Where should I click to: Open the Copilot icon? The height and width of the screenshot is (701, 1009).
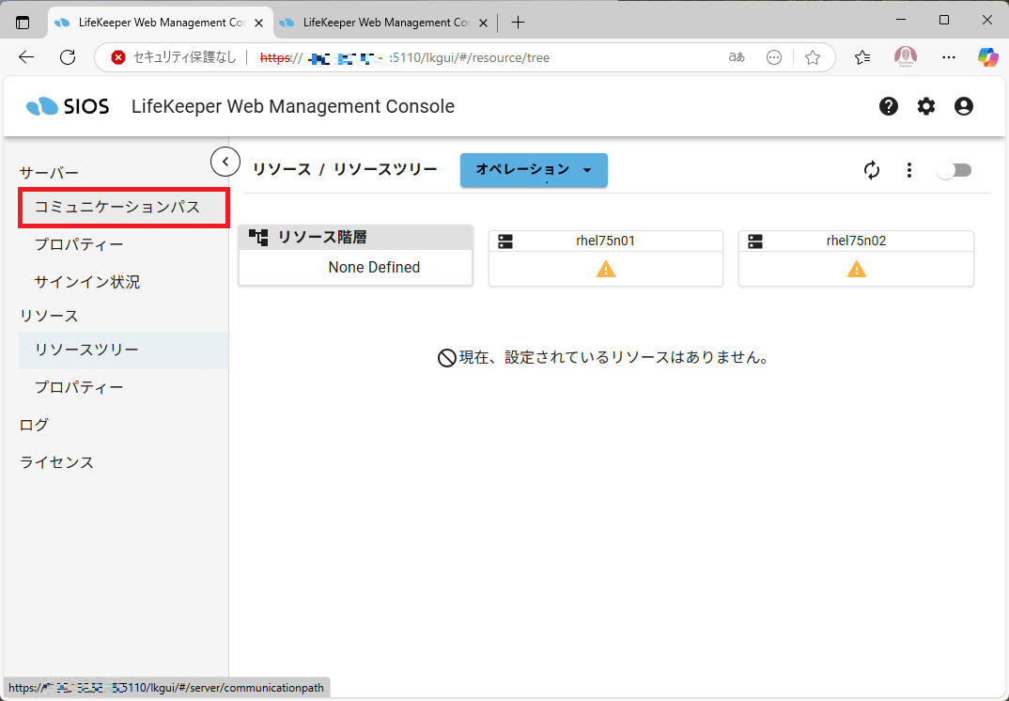pyautogui.click(x=987, y=57)
